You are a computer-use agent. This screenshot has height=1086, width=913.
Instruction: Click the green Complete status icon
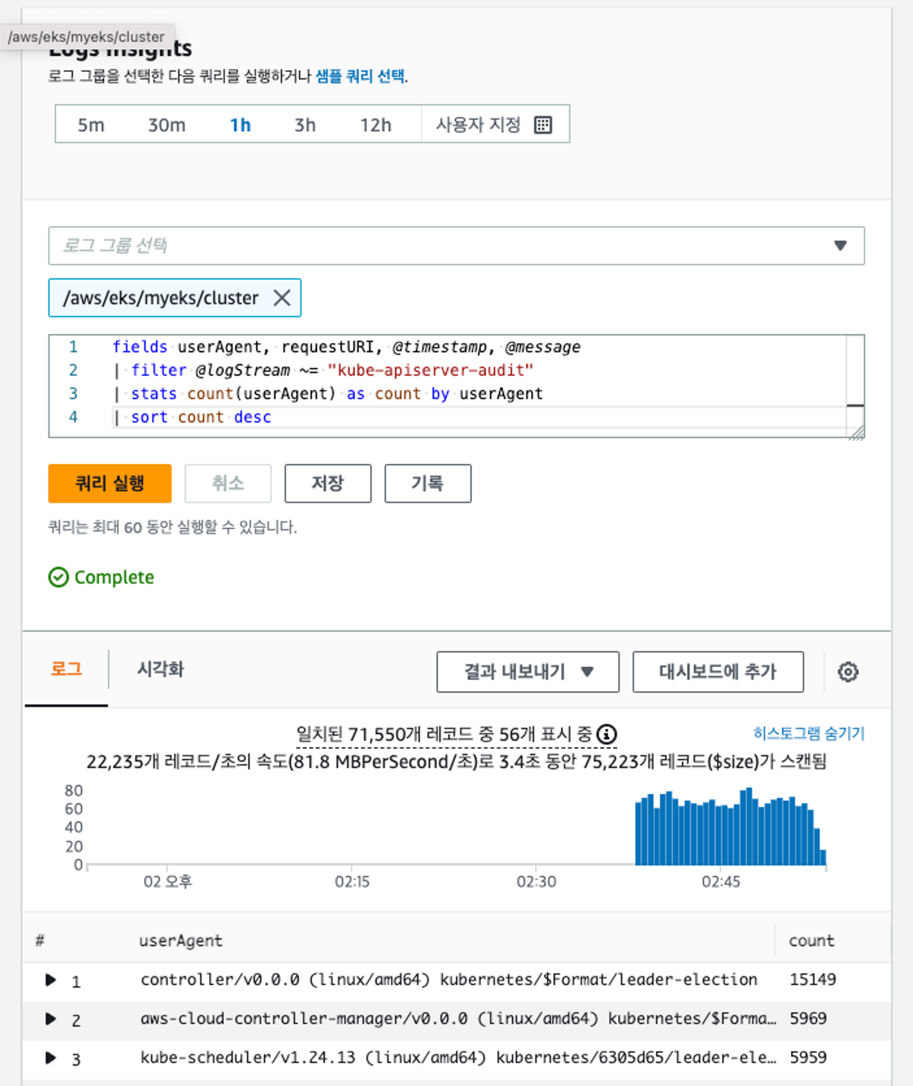[58, 577]
